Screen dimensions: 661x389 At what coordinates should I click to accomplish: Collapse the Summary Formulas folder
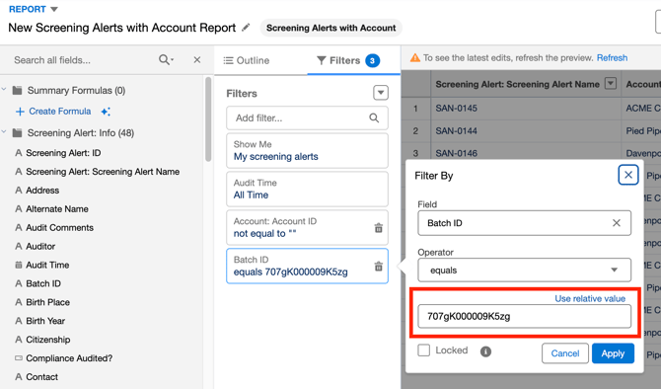4,90
